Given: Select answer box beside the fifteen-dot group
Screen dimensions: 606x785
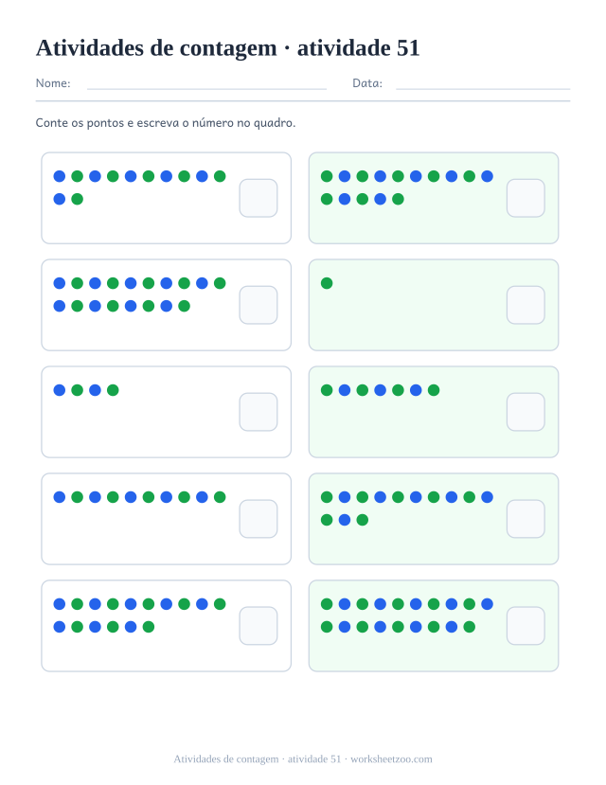Looking at the screenshot, I should pyautogui.click(x=526, y=198).
